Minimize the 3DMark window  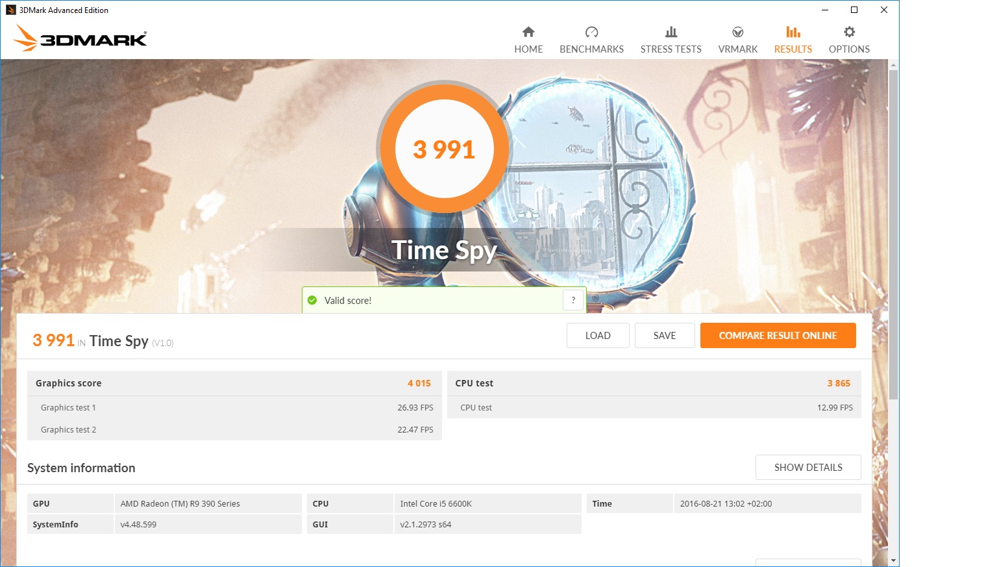(825, 10)
